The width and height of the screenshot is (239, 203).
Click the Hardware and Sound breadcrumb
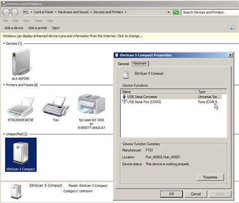coord(73,12)
